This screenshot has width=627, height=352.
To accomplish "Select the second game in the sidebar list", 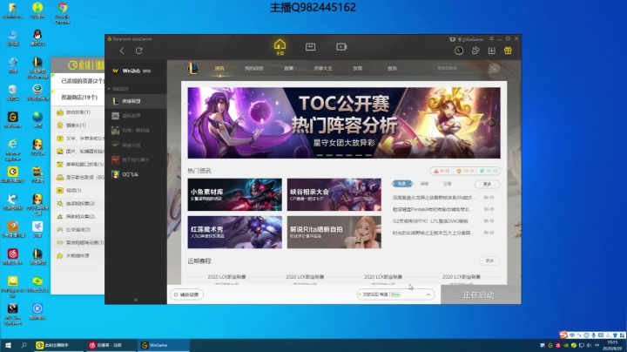I will tap(136, 116).
